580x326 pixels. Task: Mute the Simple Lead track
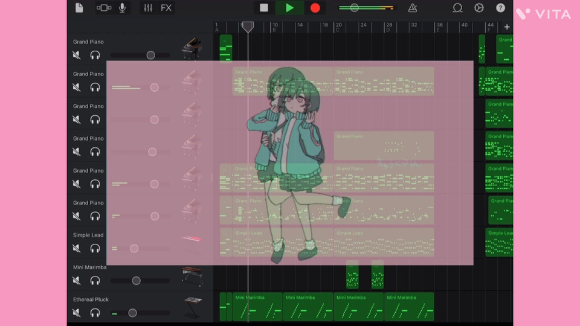pyautogui.click(x=77, y=248)
